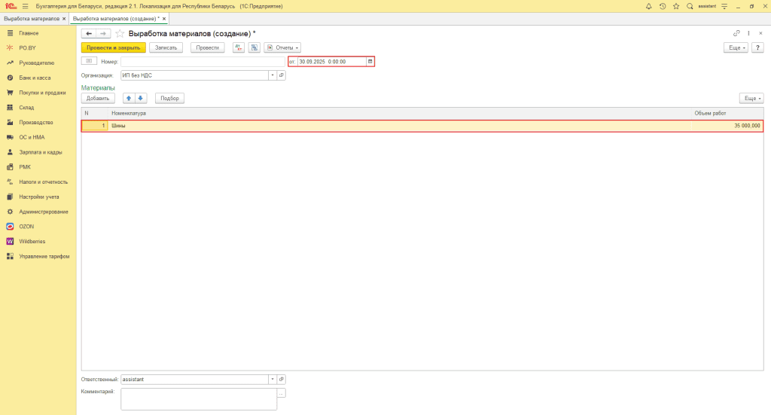The width and height of the screenshot is (771, 415).
Task: Show Дт/Кт postings icon
Action: [x=239, y=47]
